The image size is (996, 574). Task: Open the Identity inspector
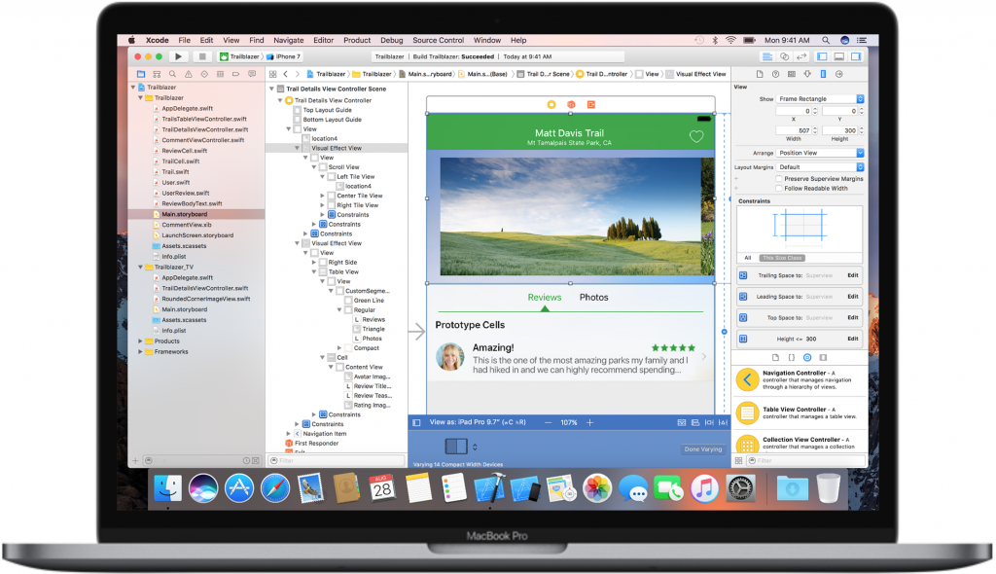[792, 74]
